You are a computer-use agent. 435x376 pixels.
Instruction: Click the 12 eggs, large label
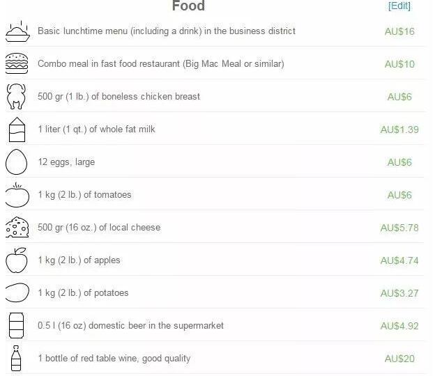(66, 162)
